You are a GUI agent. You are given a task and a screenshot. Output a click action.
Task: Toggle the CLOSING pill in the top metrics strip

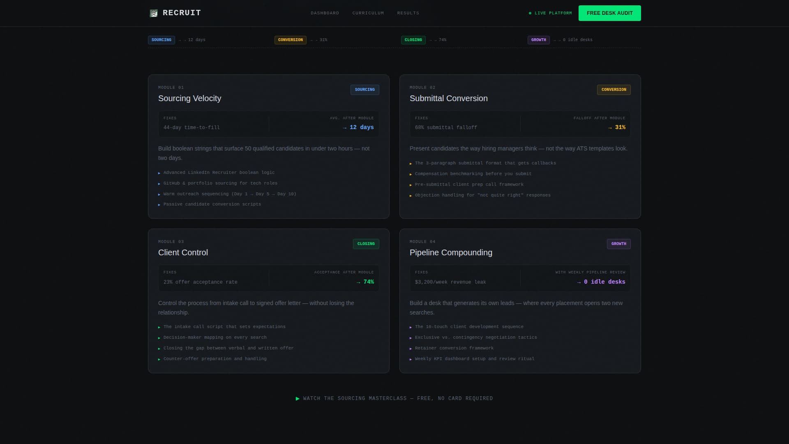tap(413, 40)
